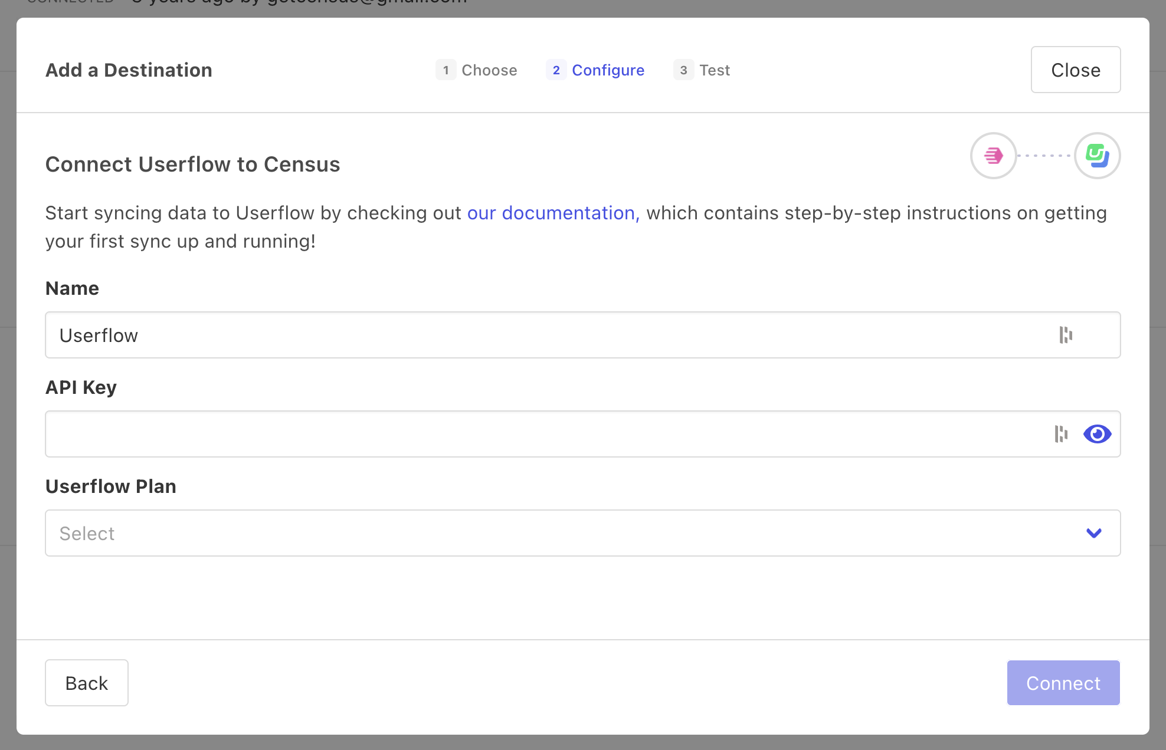The image size is (1166, 750).
Task: Click step 1 numbered badge
Action: point(446,70)
